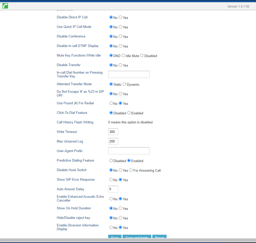Image resolution: width=256 pixels, height=243 pixels.
Task: Click the User-Agent Prefix text box
Action: click(129, 151)
